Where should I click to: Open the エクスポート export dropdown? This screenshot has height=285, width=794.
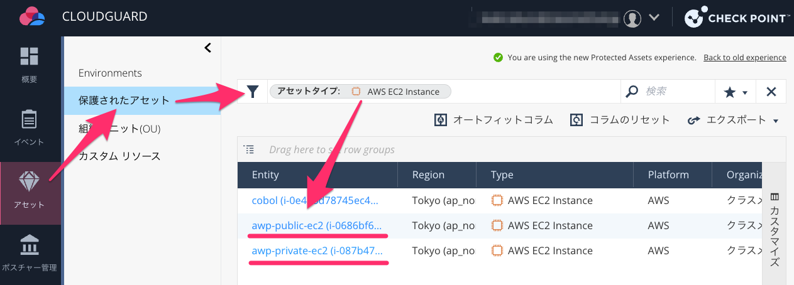click(733, 120)
